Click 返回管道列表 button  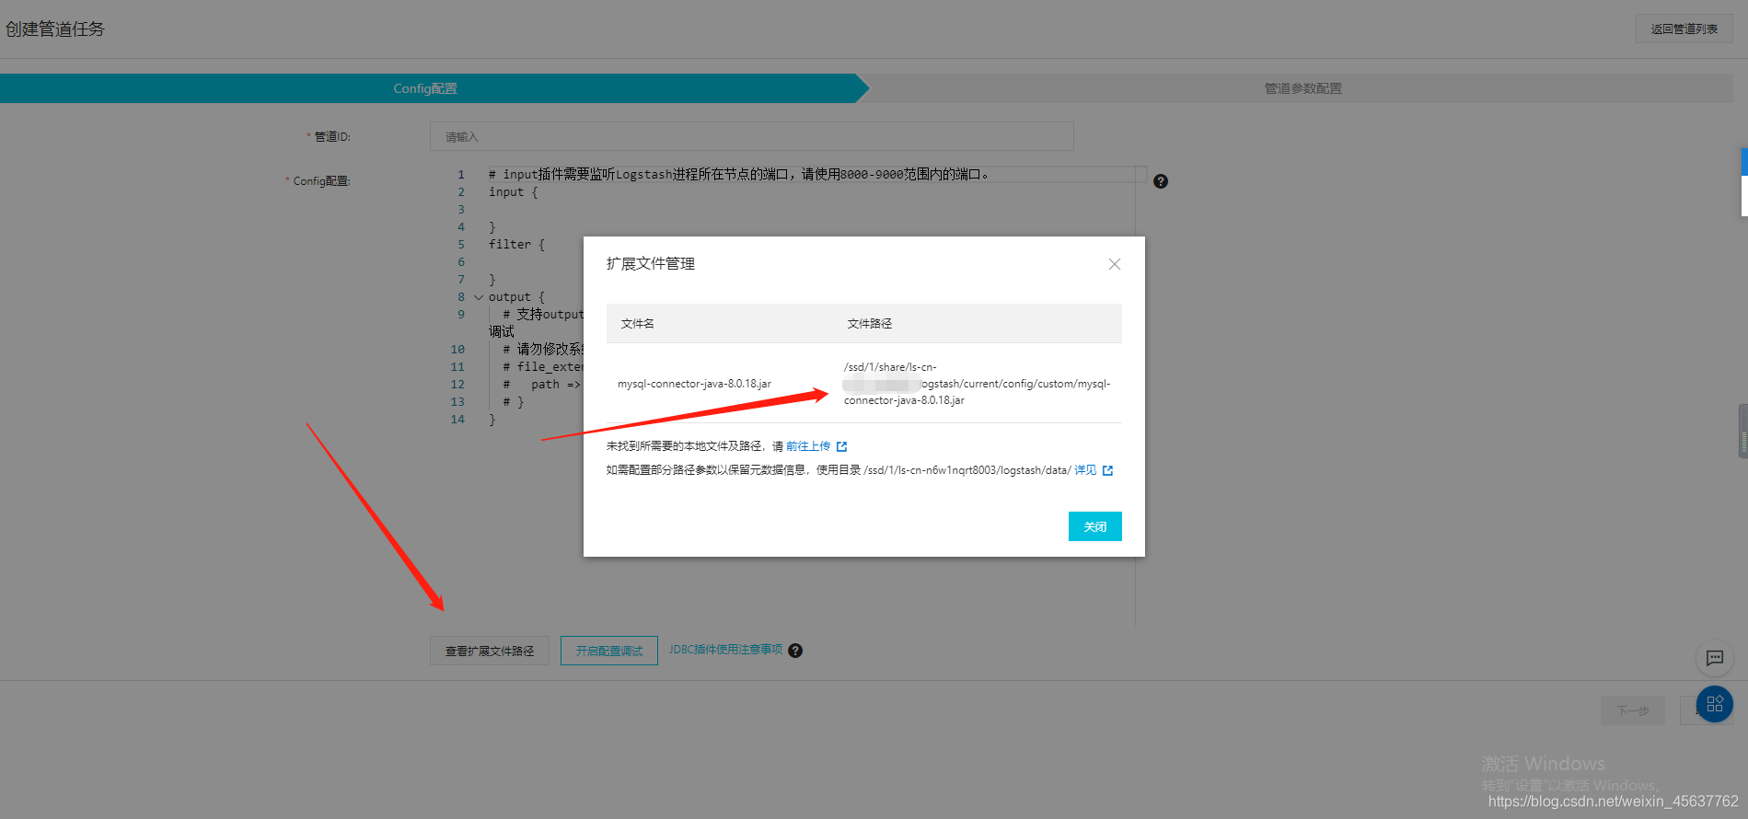[1684, 29]
